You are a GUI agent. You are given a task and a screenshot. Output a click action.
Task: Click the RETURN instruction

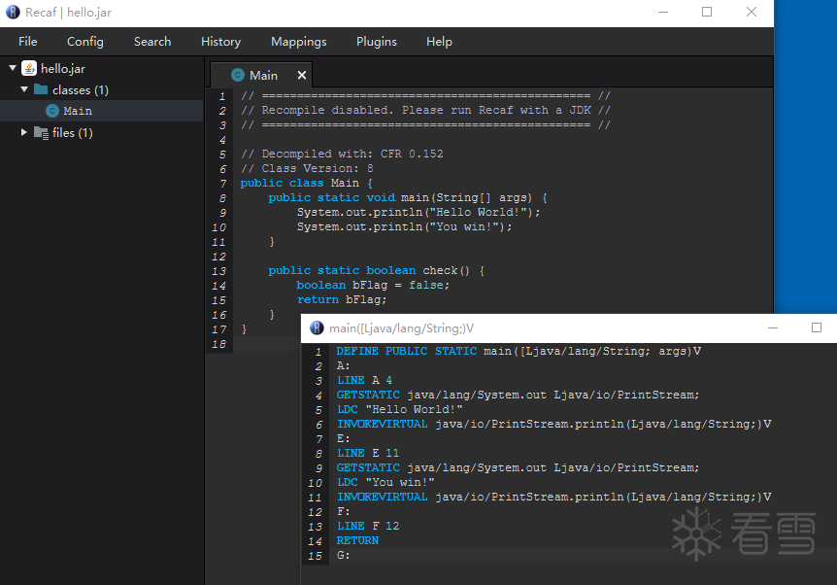click(x=357, y=540)
